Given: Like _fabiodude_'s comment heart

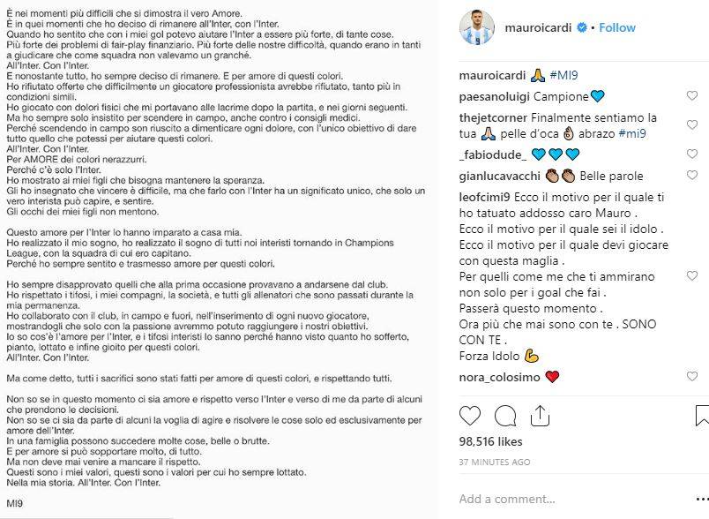Looking at the screenshot, I should pyautogui.click(x=692, y=154).
